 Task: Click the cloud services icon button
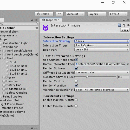tap(60, 14)
